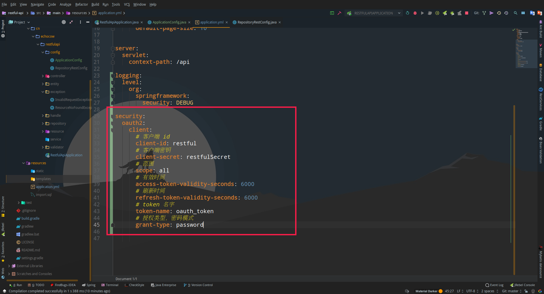Viewport: 544px width, 294px height.
Task: Toggle the Maven tool window on right sidebar
Action: [541, 51]
